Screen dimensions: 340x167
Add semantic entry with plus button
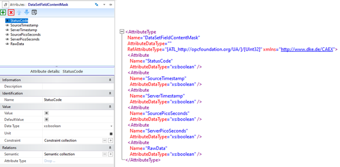(x=110, y=154)
